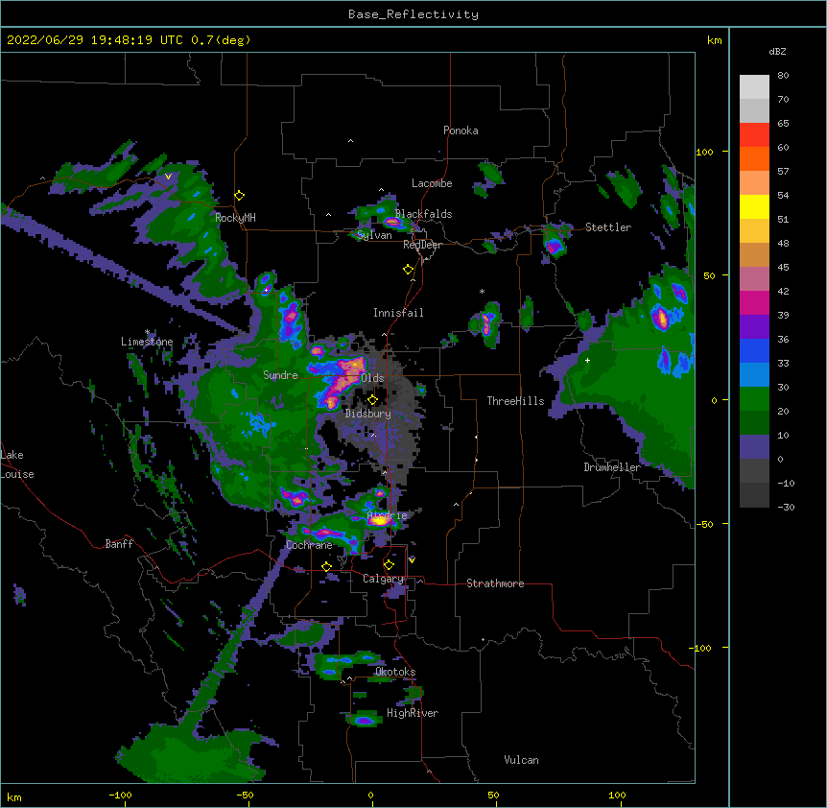
Task: Click the Lacombe city label
Action: 432,183
